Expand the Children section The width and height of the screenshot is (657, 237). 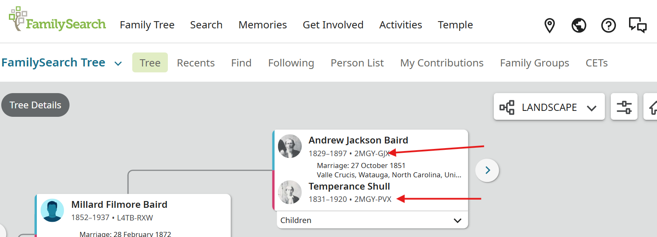(457, 220)
